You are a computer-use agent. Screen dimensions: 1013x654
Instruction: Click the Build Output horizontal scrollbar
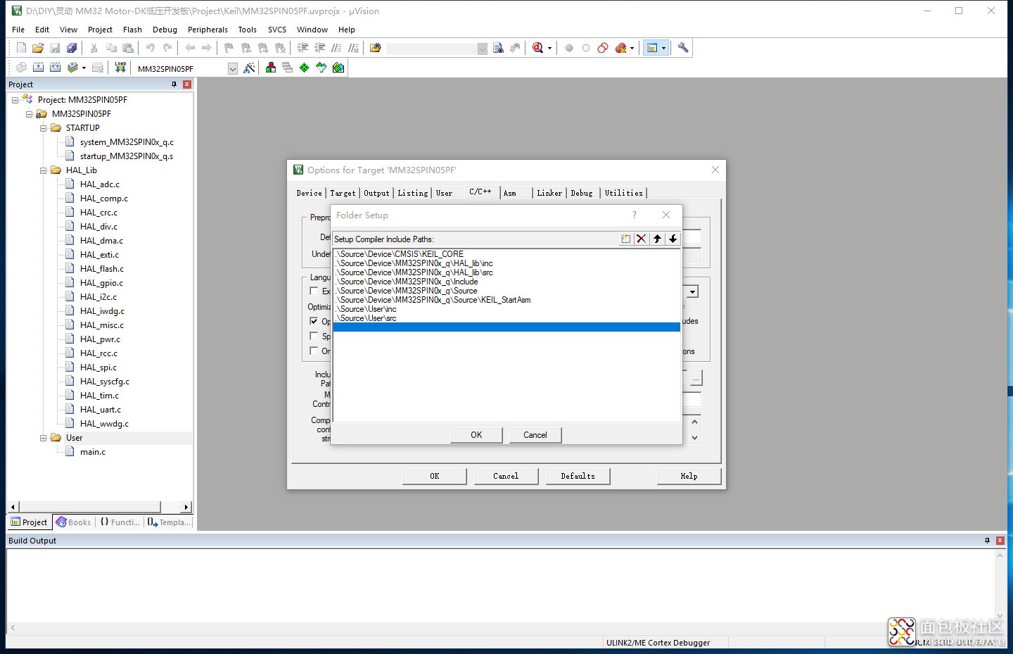pyautogui.click(x=501, y=627)
